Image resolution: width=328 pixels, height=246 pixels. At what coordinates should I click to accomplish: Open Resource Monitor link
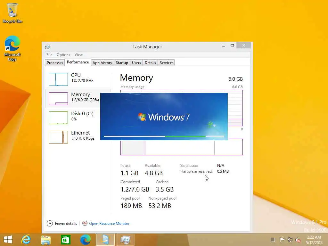click(109, 223)
